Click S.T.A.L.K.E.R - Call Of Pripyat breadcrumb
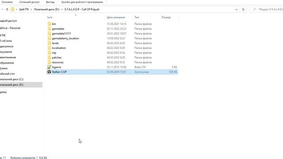Screen dimensions: 283x159 (82, 9)
